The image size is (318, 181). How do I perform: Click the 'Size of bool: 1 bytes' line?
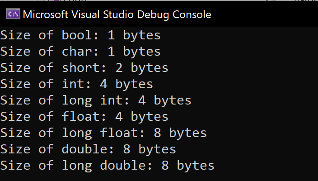(x=80, y=35)
